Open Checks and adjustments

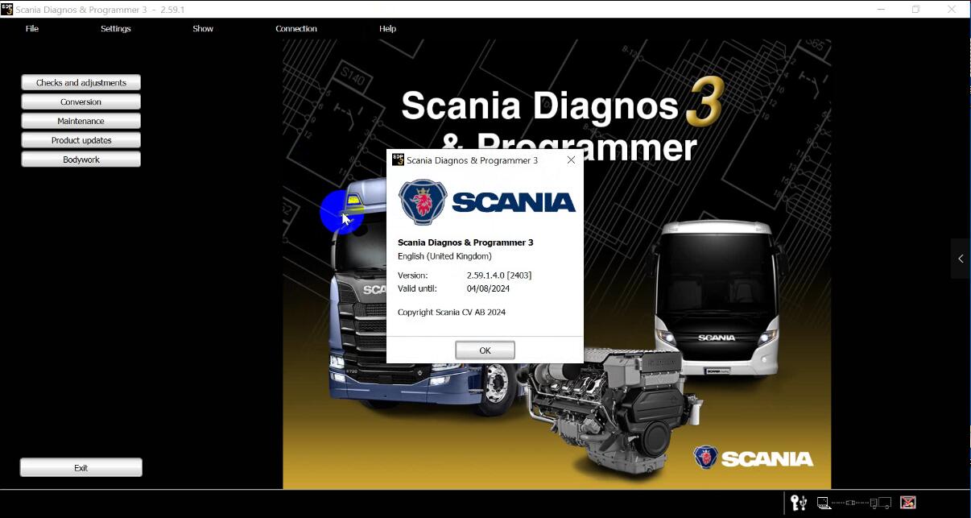pyautogui.click(x=81, y=82)
